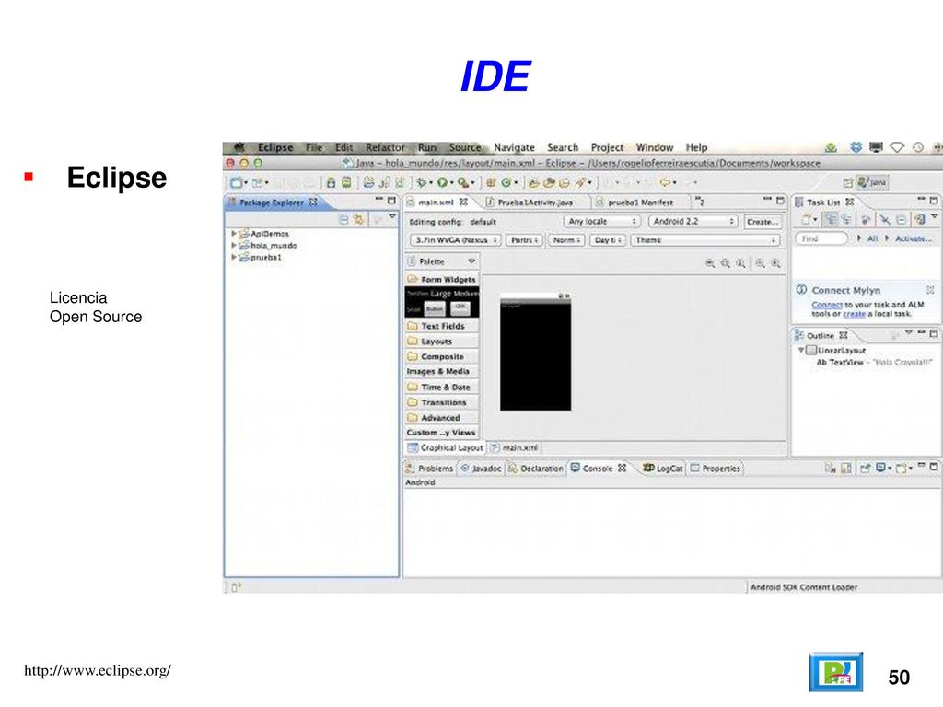Viewport: 943px width, 707px height.
Task: Open the Navigate menu
Action: (514, 147)
